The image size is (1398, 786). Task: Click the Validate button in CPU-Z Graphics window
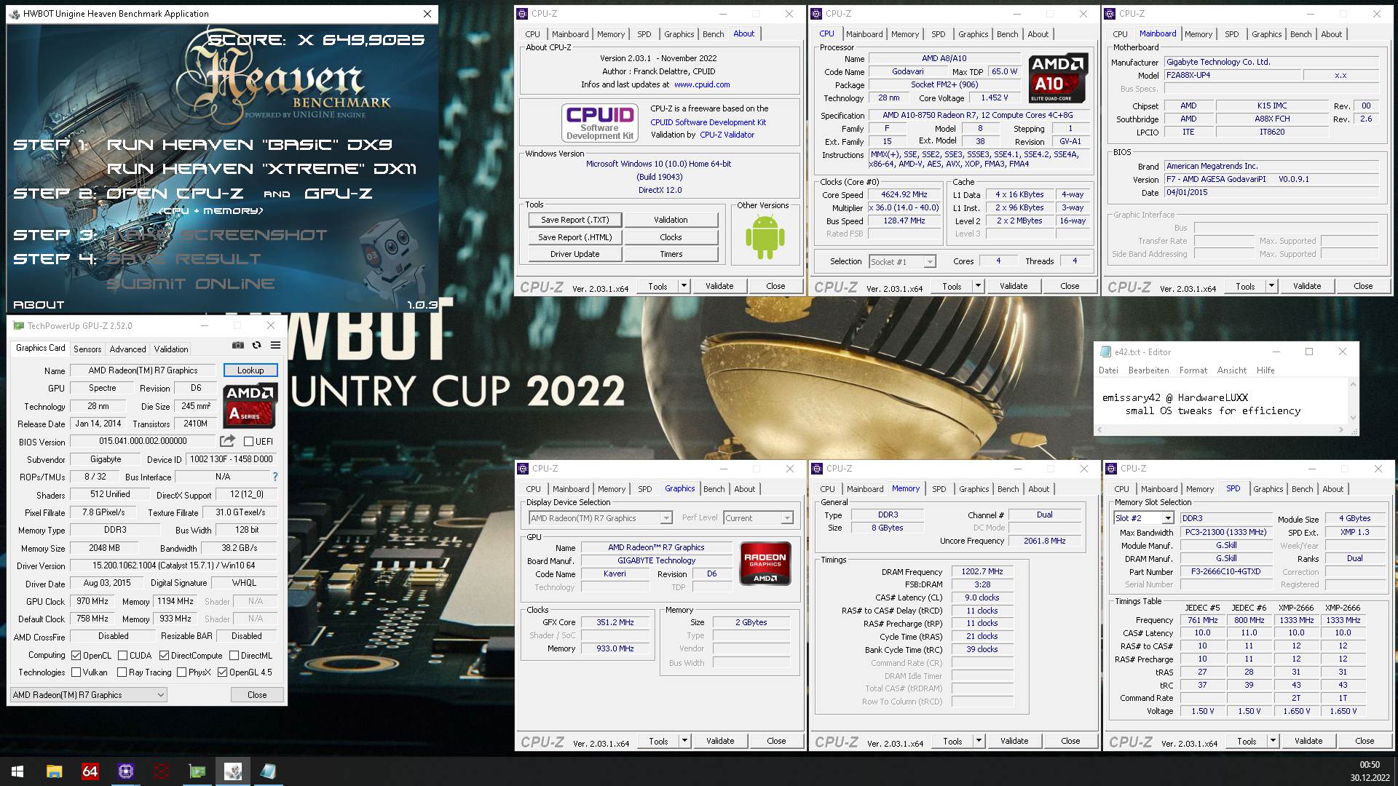719,741
